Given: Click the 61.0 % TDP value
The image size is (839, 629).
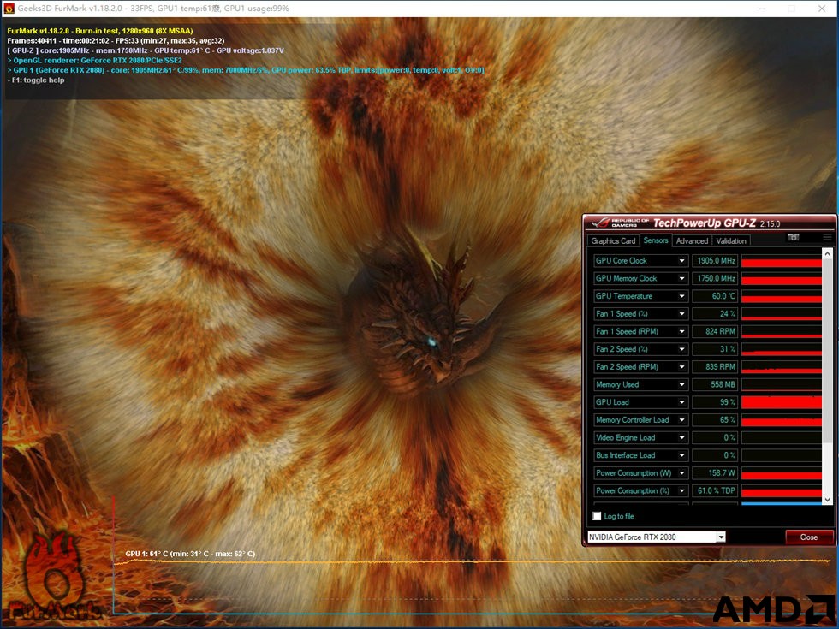Looking at the screenshot, I should point(716,490).
